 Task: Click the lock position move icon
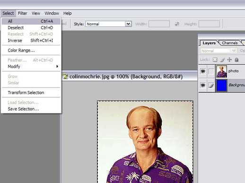[229, 60]
